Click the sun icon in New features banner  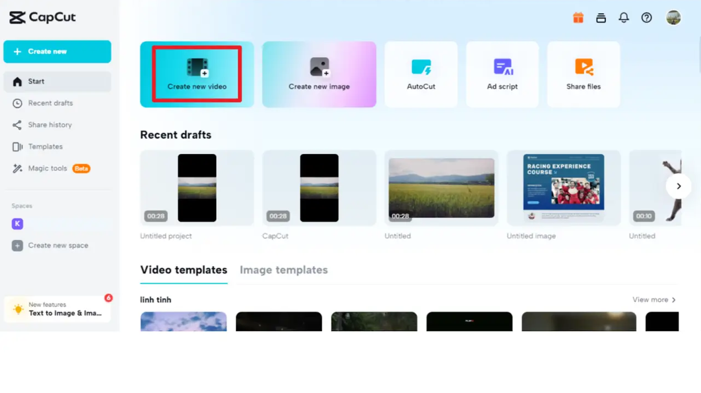(18, 309)
